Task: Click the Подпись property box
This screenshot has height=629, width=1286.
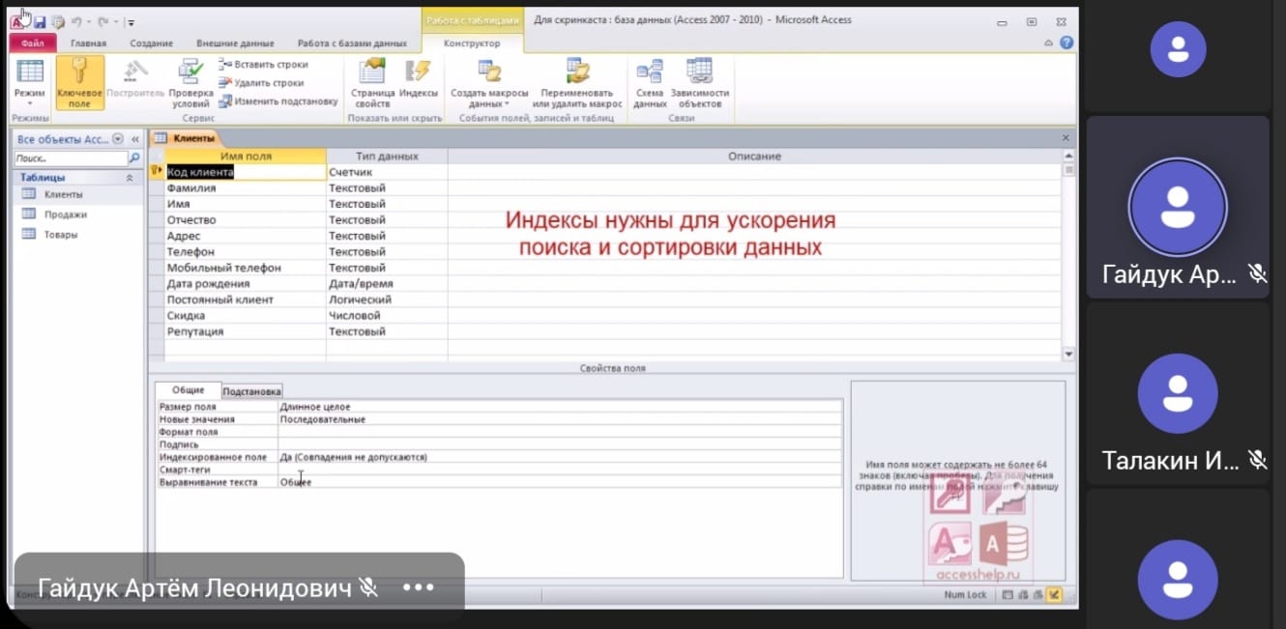Action: point(560,444)
